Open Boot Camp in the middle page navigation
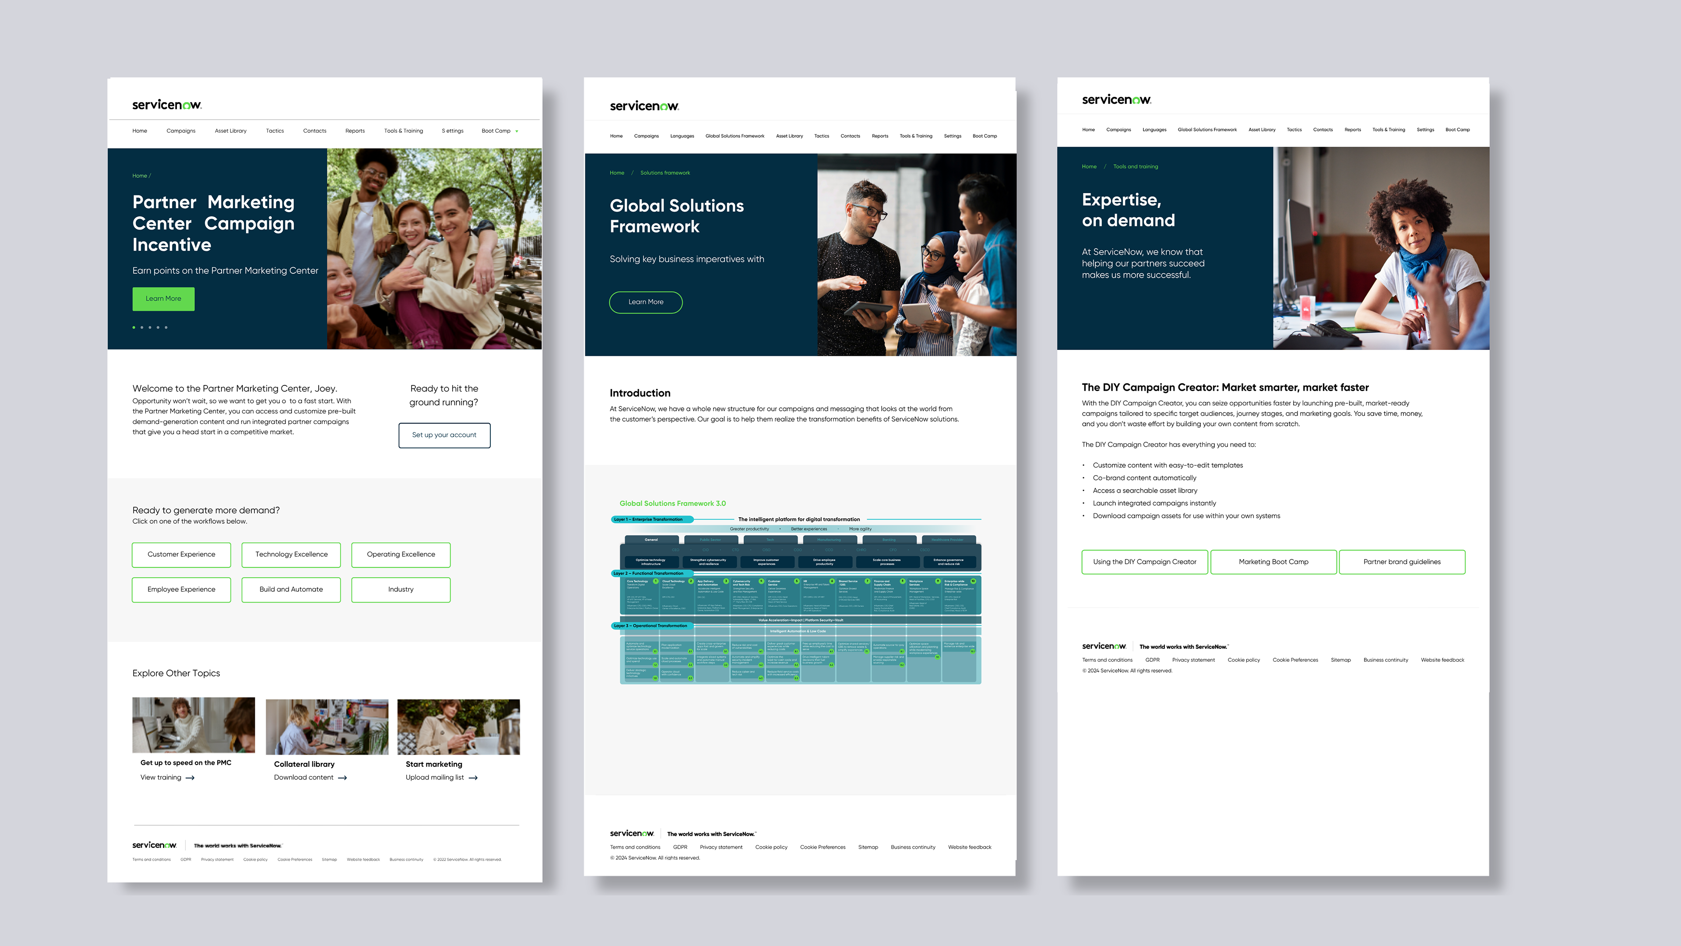This screenshot has height=946, width=1681. coord(985,136)
